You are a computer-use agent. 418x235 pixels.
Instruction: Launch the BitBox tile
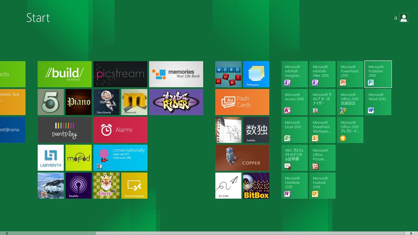(x=256, y=186)
